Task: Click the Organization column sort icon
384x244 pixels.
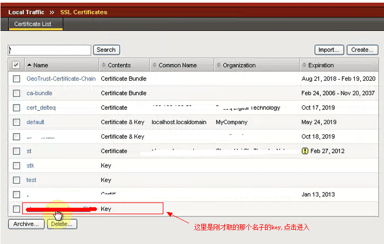Action: pyautogui.click(x=218, y=65)
